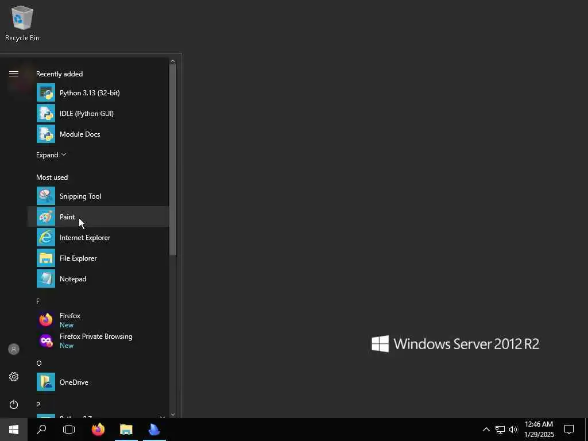The height and width of the screenshot is (441, 588).
Task: Open Firefox Private Browsing
Action: [98, 341]
